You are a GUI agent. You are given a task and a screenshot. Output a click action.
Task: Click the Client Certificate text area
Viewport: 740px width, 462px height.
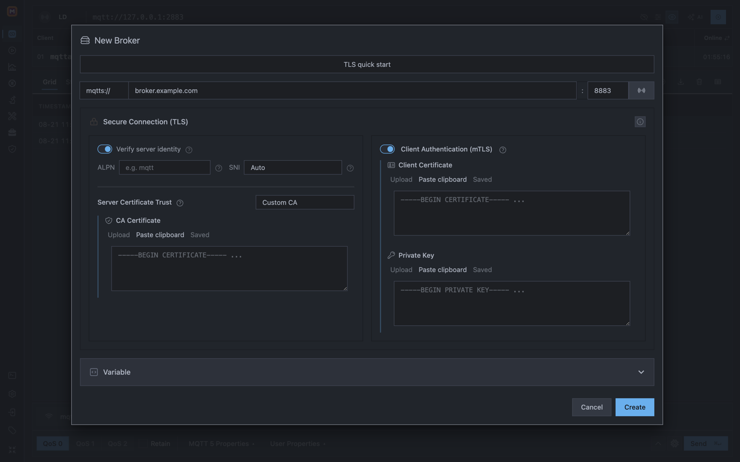coord(512,213)
